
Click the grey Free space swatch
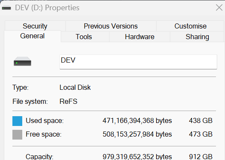(18, 134)
